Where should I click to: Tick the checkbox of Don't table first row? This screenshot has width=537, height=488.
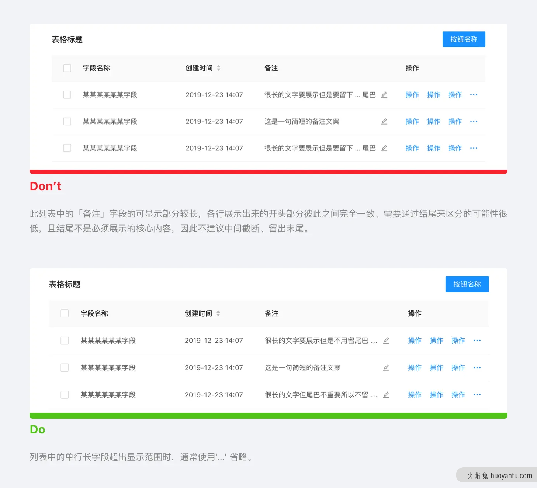pos(67,95)
